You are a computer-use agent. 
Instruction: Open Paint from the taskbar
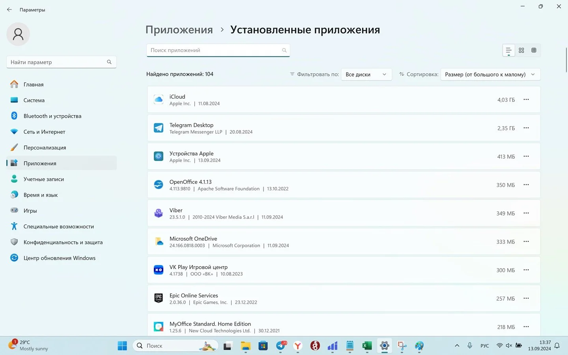pos(419,346)
